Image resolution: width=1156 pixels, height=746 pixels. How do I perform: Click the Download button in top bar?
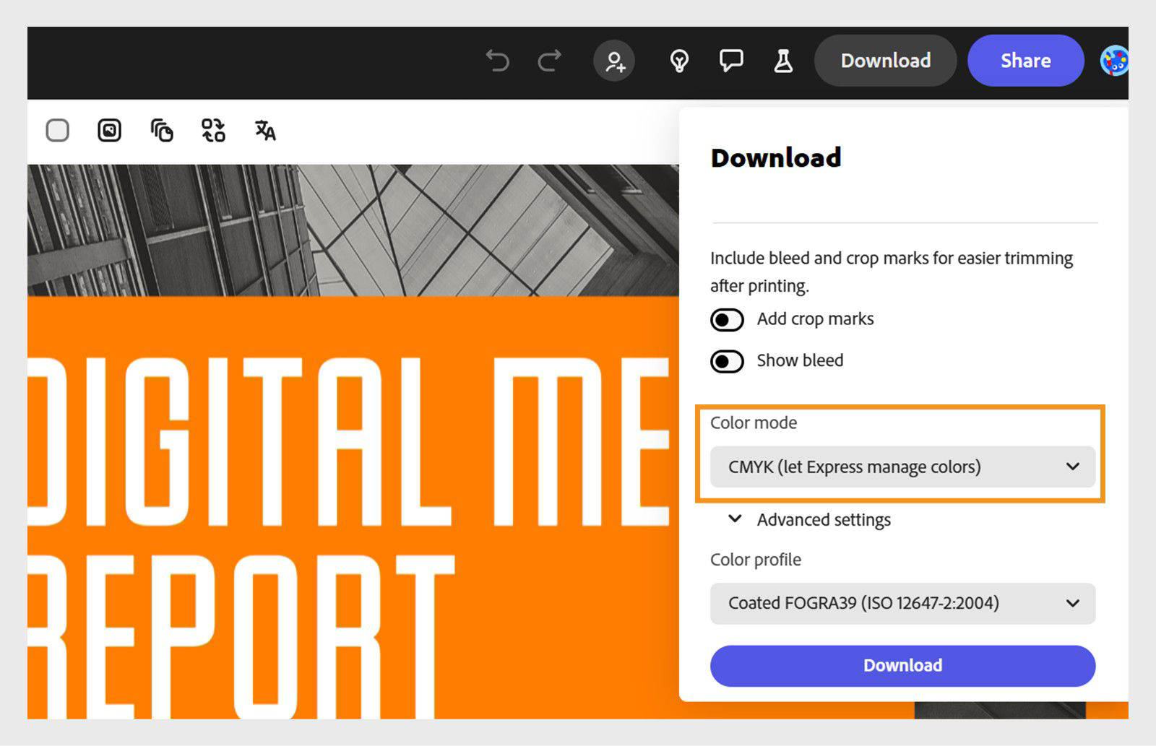(x=885, y=61)
